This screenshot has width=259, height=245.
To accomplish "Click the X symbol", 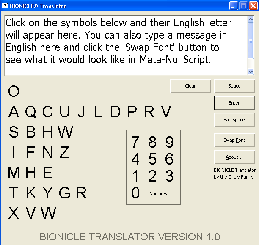I will [14, 213].
